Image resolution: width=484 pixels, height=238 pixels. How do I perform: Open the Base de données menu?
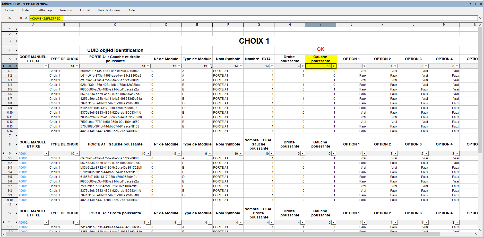[109, 10]
